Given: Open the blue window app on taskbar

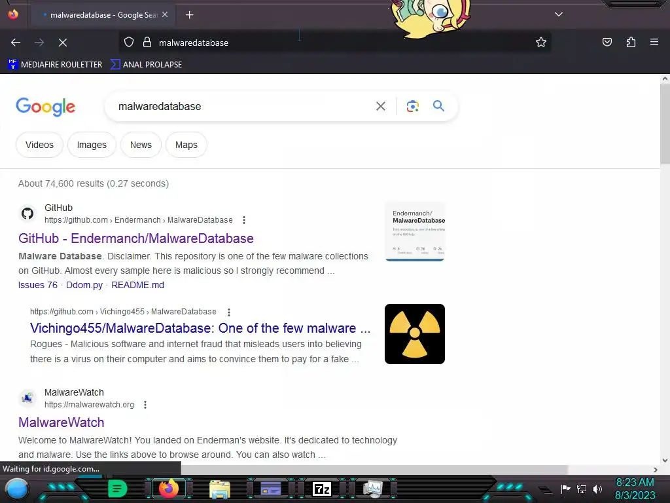Looking at the screenshot, I should tap(271, 489).
